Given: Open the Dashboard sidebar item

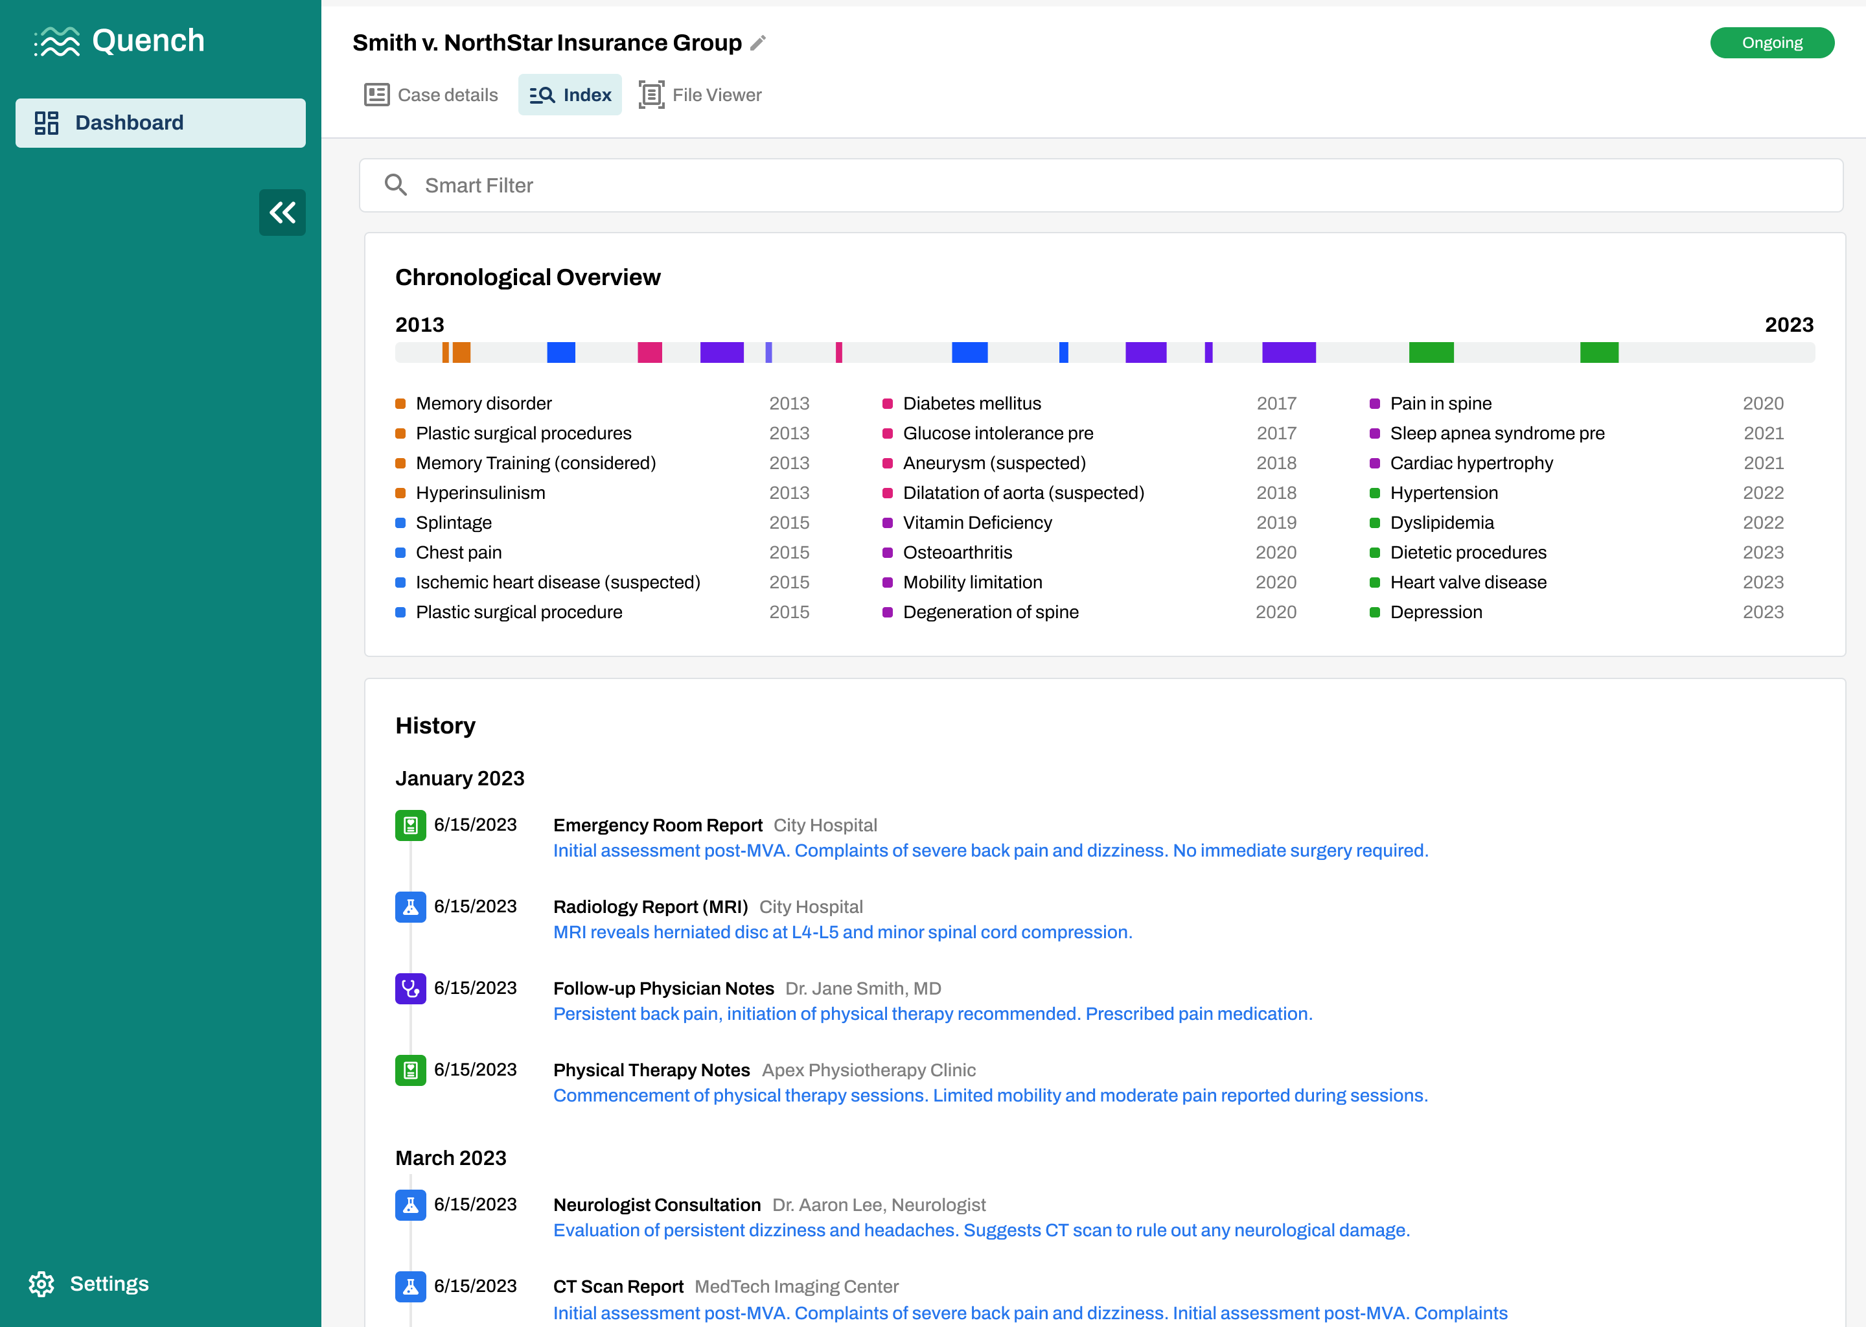Looking at the screenshot, I should click(160, 122).
